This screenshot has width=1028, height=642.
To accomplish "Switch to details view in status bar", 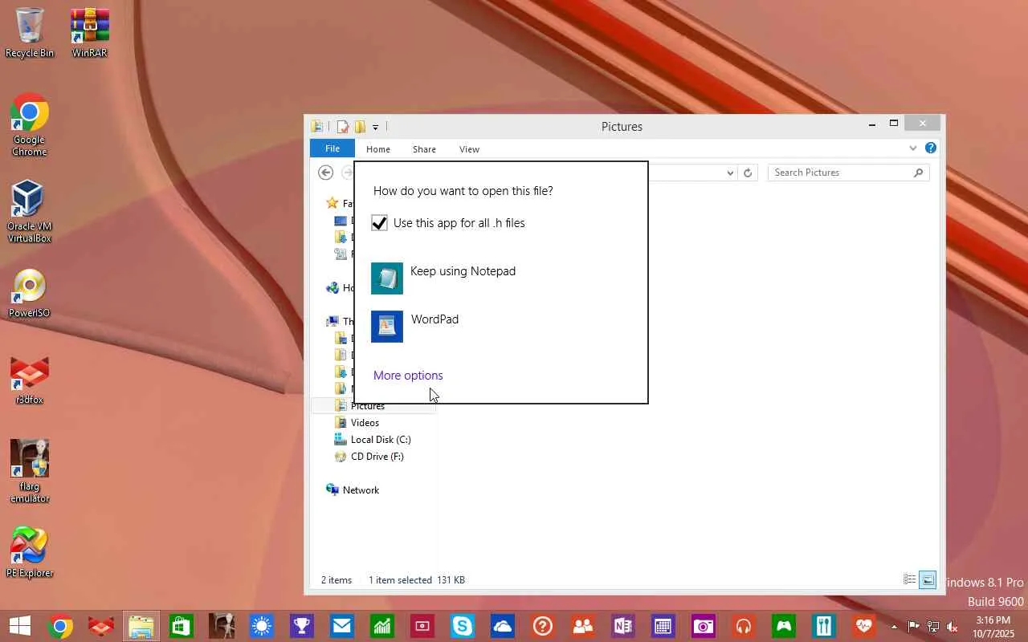I will click(910, 579).
